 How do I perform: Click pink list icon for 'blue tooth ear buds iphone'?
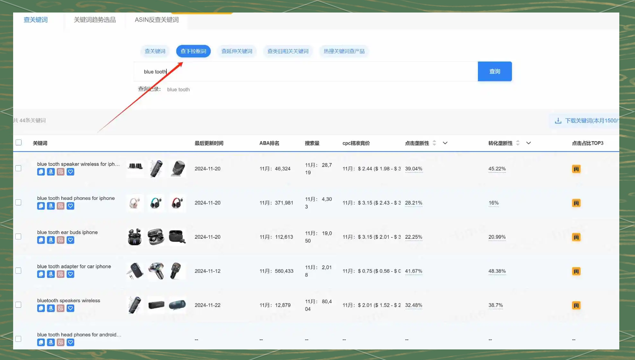click(61, 240)
